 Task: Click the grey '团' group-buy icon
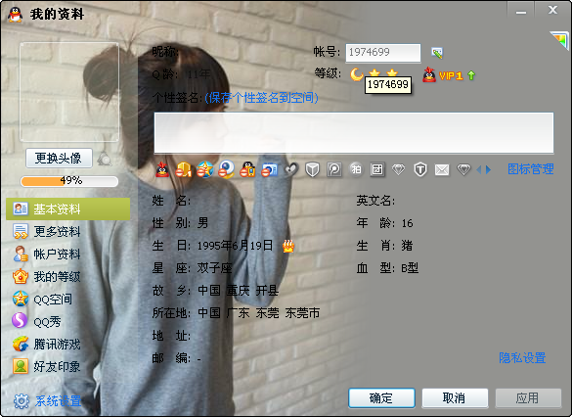(x=377, y=169)
